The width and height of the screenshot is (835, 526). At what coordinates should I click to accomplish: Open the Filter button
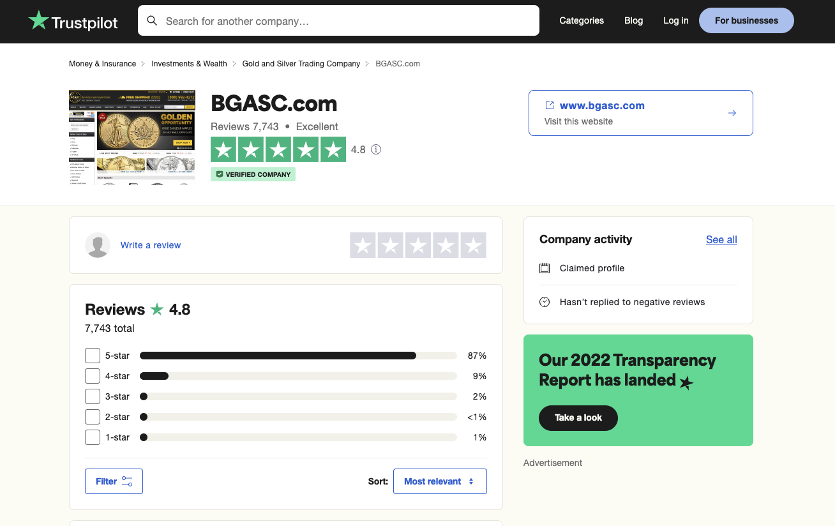[x=114, y=481]
